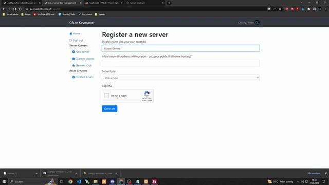Select the Cfx.re server key management tab

click(63, 3)
